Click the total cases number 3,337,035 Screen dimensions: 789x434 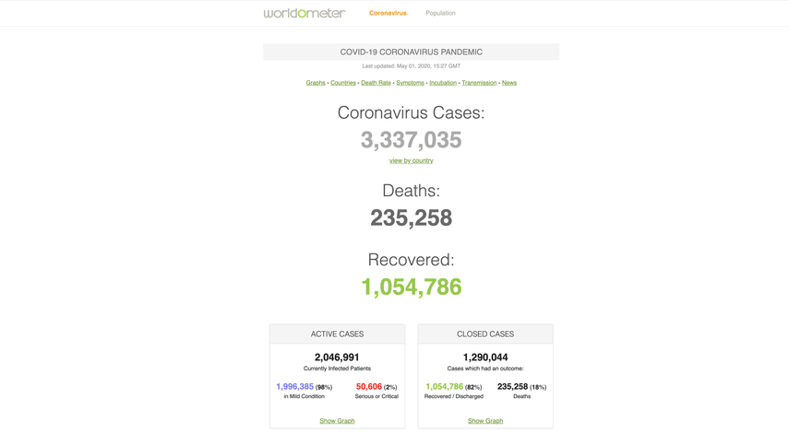click(x=411, y=140)
